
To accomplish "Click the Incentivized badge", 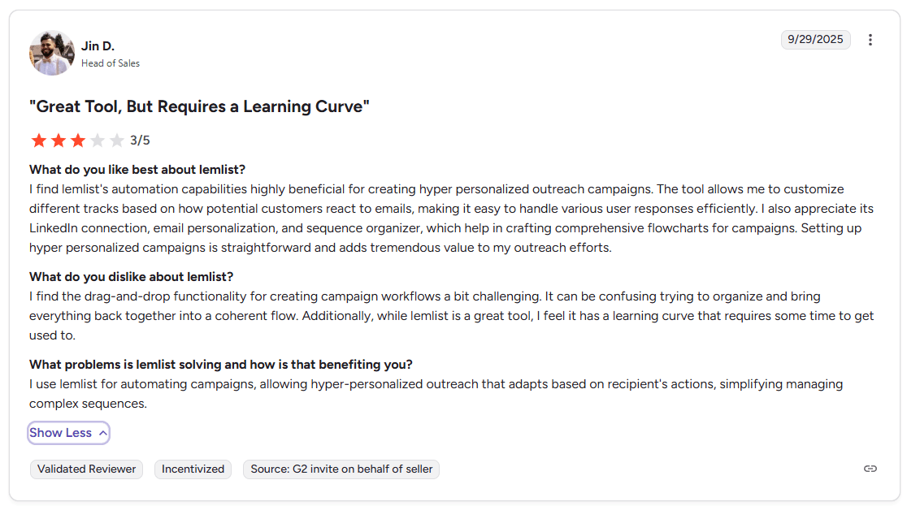I will tap(193, 469).
